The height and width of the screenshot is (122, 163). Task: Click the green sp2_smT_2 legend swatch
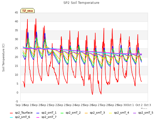coord(62,113)
